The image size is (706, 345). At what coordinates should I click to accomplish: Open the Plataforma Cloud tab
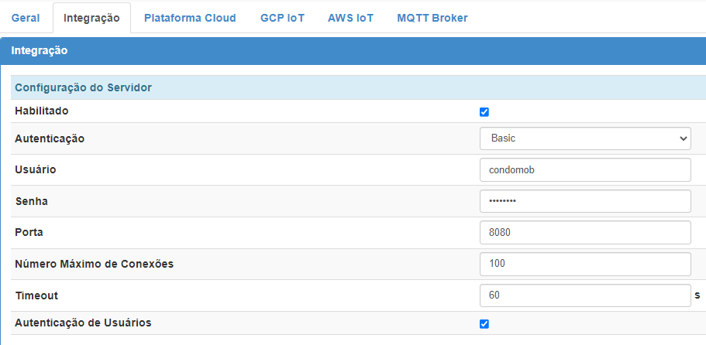pyautogui.click(x=190, y=18)
